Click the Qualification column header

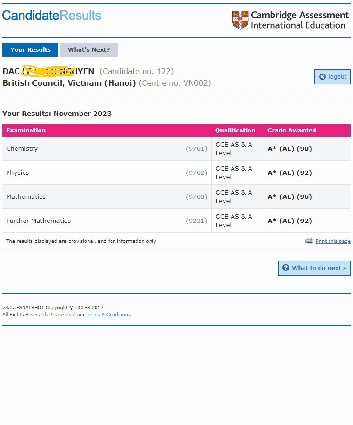pyautogui.click(x=235, y=131)
